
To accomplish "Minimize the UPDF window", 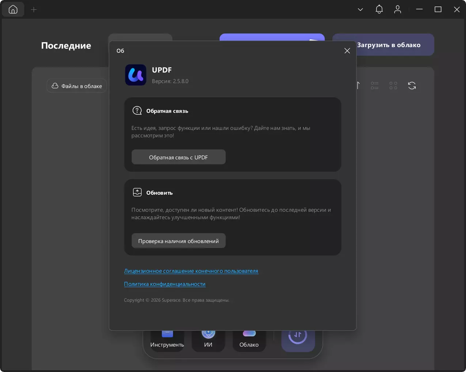I will (x=419, y=9).
